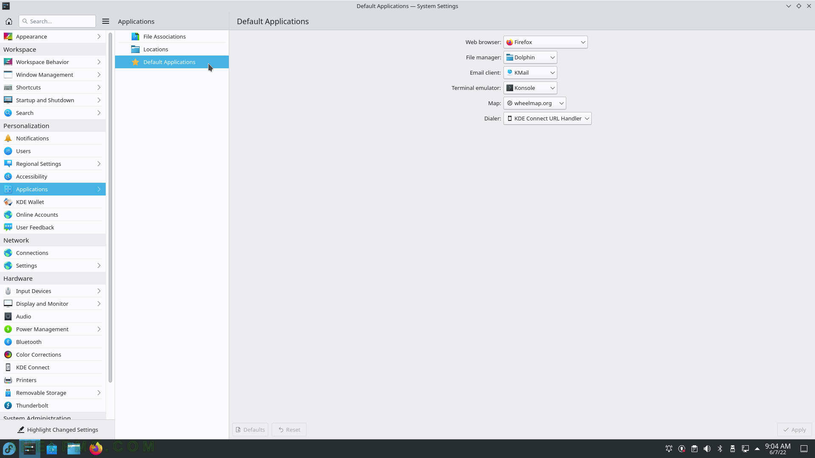
Task: Open the Terminal emulator Konsole dropdown
Action: point(530,88)
